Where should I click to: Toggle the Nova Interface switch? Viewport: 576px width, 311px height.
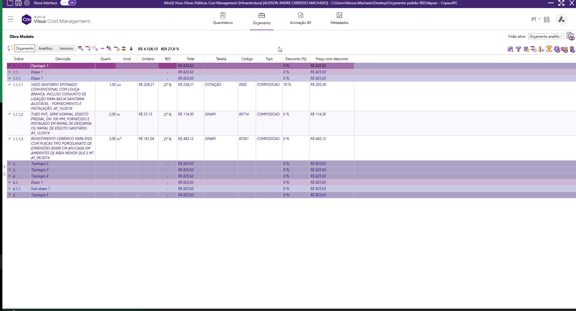68,3
